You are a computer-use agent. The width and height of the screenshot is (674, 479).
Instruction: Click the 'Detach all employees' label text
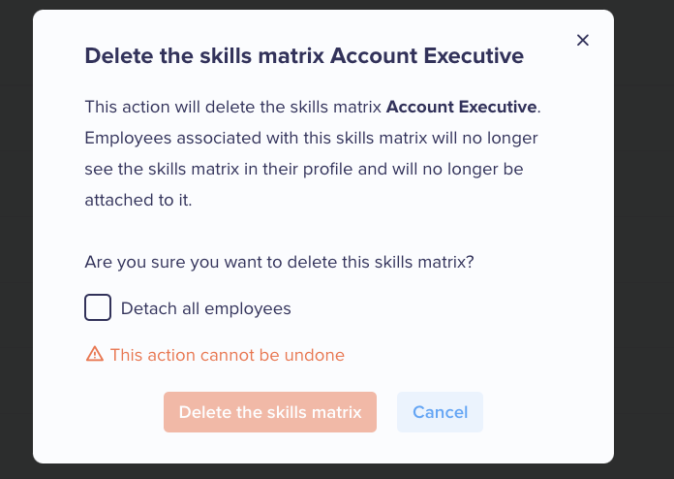point(206,308)
